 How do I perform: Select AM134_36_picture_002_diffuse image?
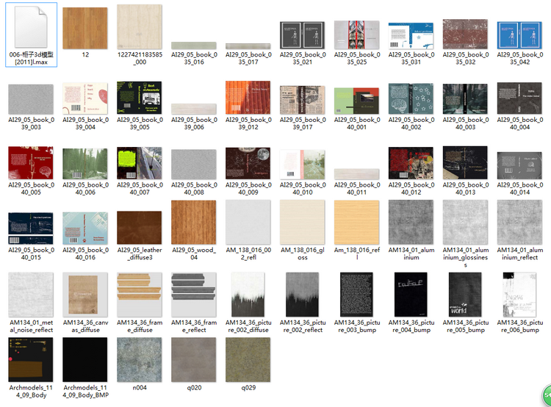[x=248, y=295]
